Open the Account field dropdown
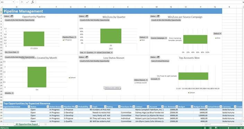The height and width of the screenshot is (129, 244). [x=155, y=79]
